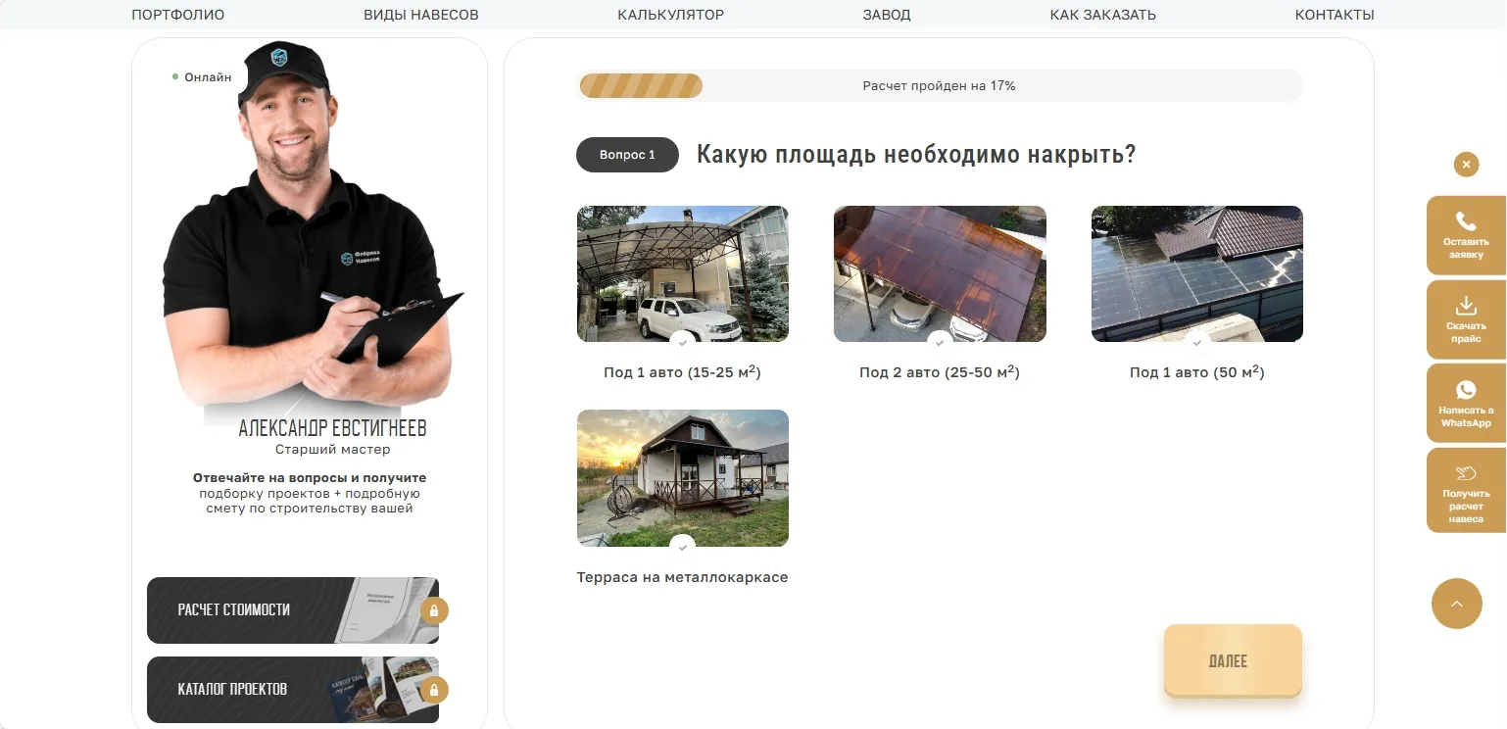Click the name 'Александр Евстигнеев'
Viewport: 1507px width, 729px height.
pos(333,429)
